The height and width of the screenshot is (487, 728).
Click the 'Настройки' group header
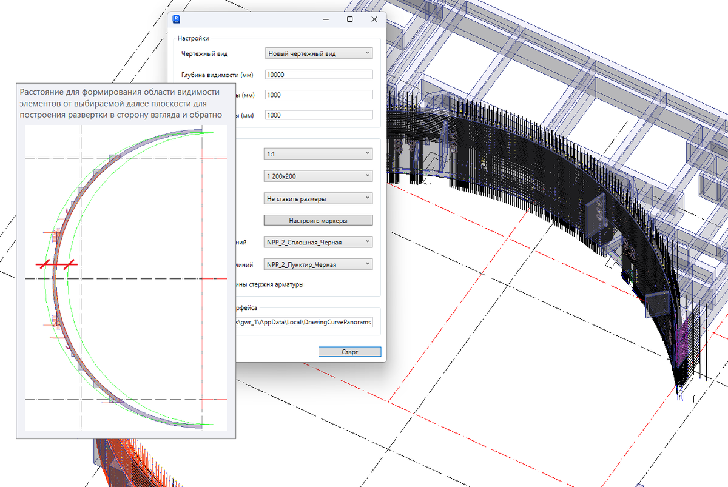coord(193,38)
